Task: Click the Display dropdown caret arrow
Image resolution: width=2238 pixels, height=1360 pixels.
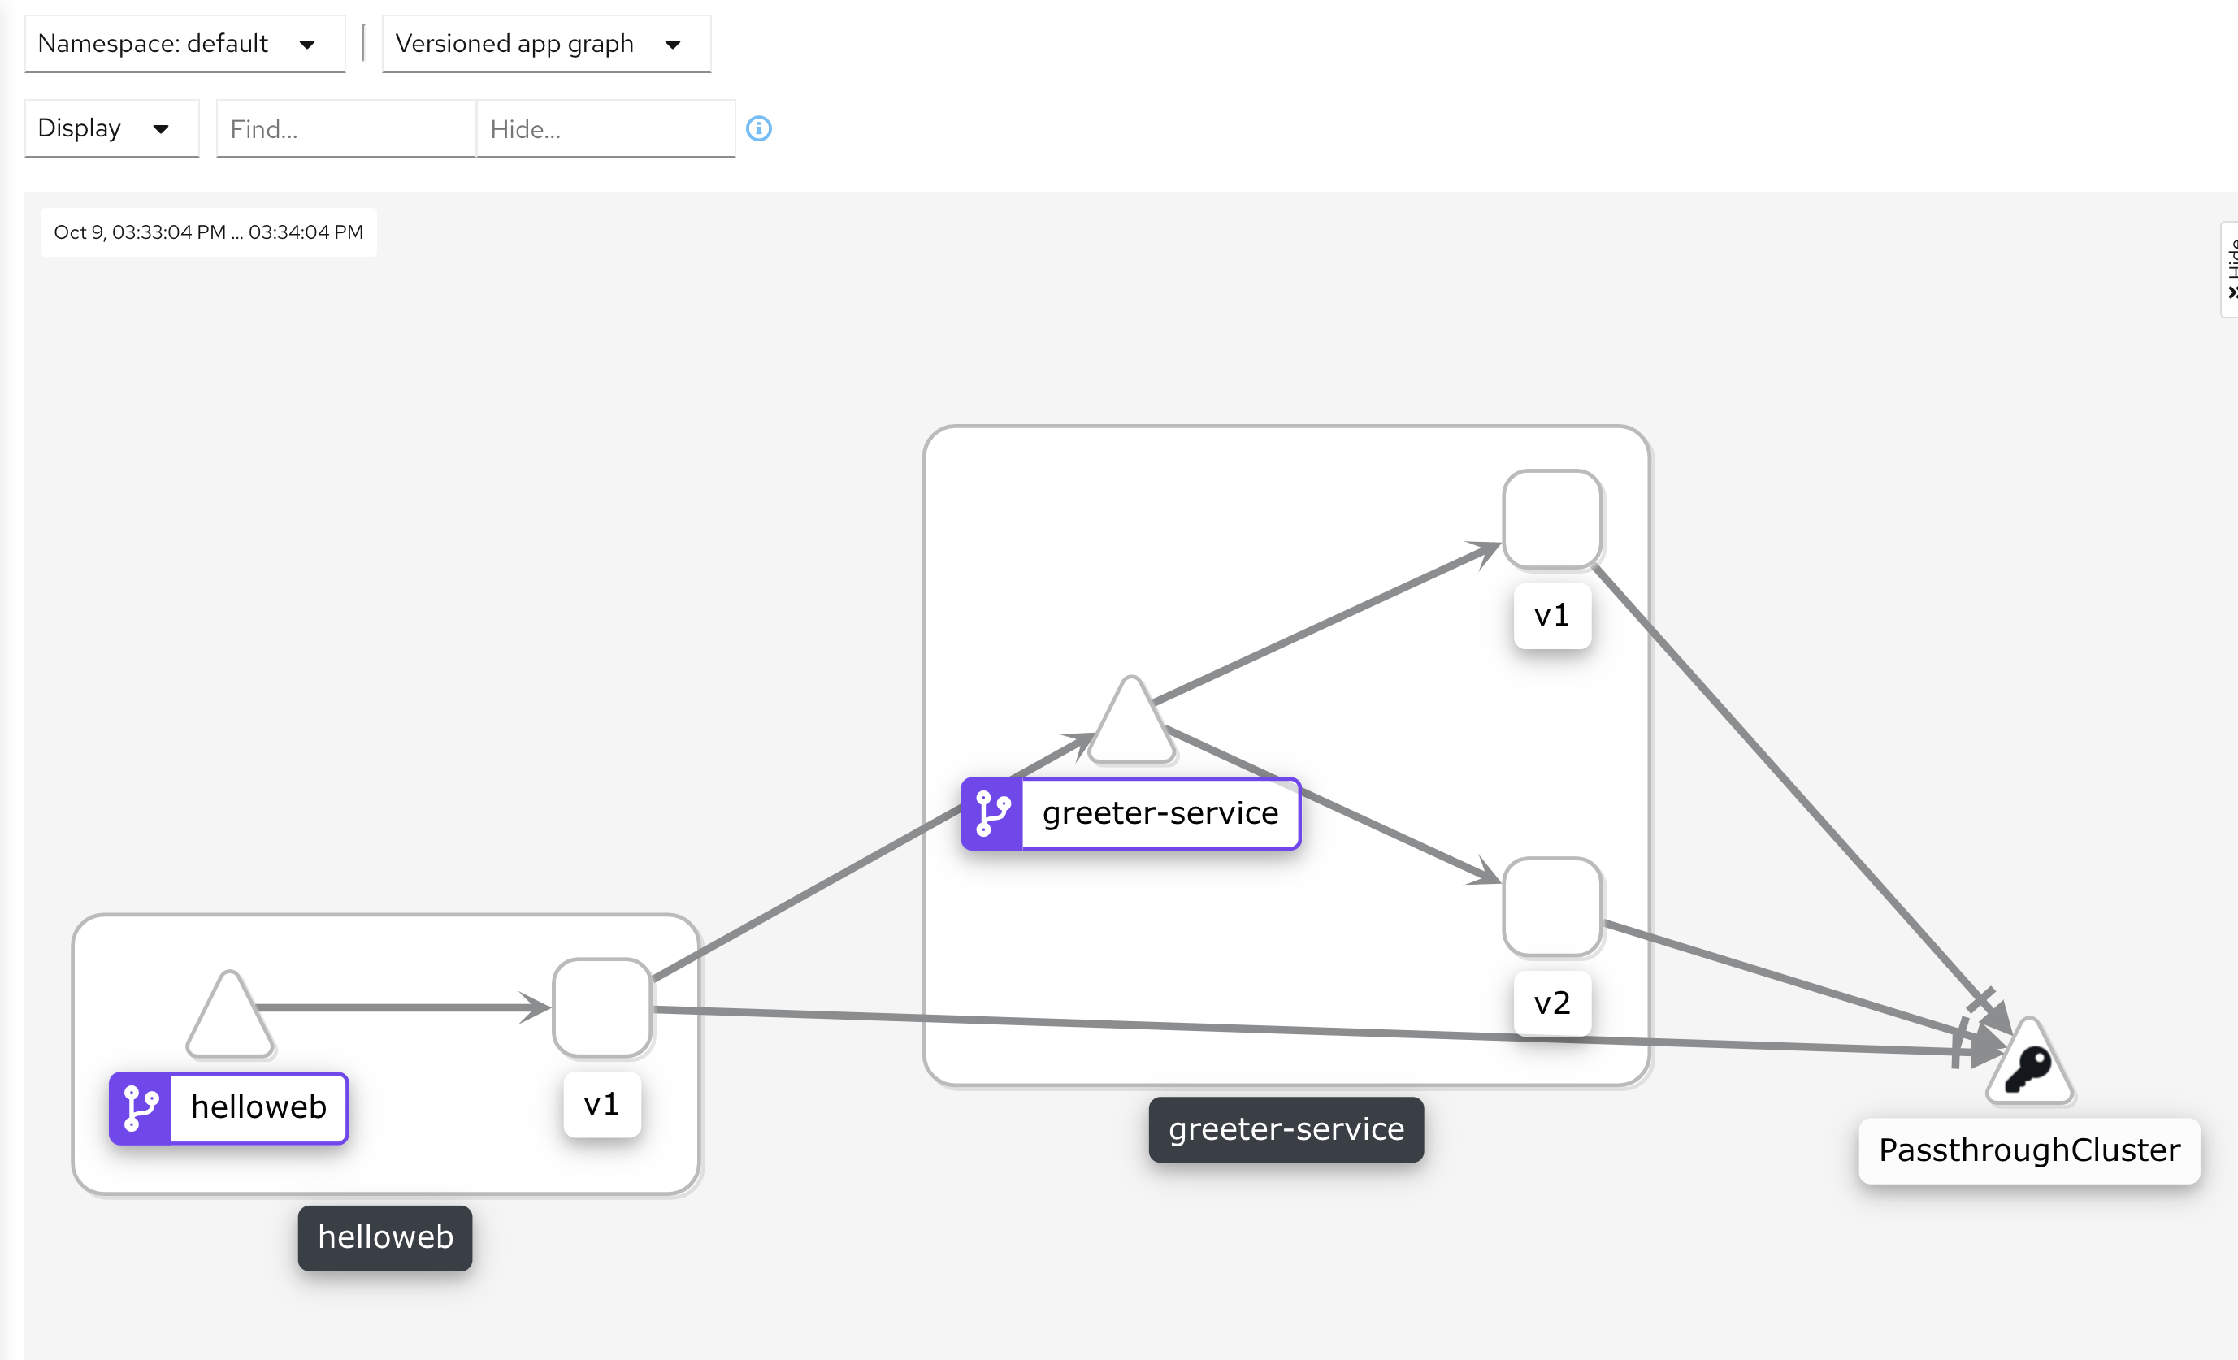Action: [x=161, y=130]
